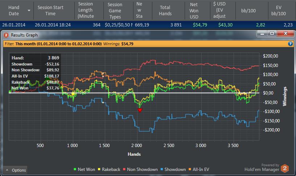Click the Results Graph window title

(24, 35)
